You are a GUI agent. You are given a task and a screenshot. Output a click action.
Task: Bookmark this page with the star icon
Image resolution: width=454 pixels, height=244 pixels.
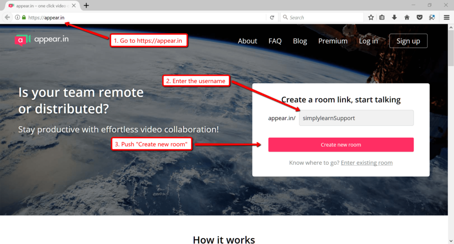pos(371,17)
